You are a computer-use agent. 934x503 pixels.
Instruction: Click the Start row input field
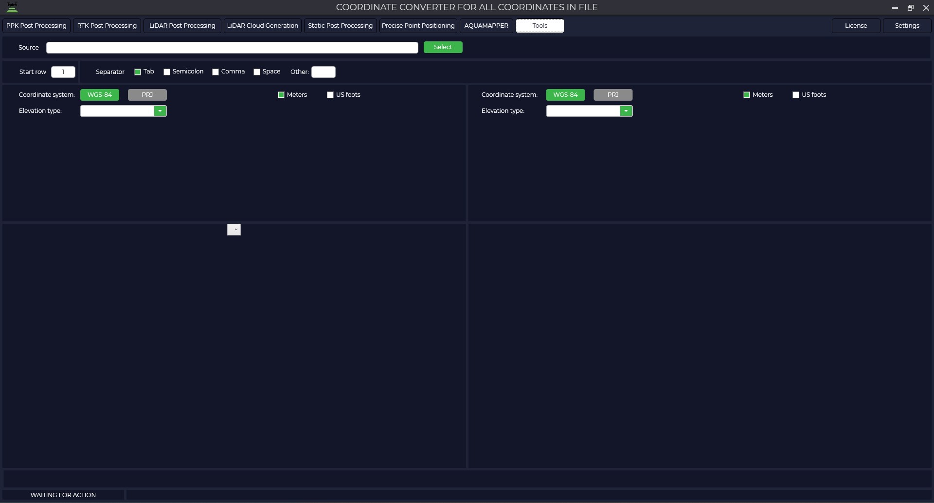pos(63,72)
